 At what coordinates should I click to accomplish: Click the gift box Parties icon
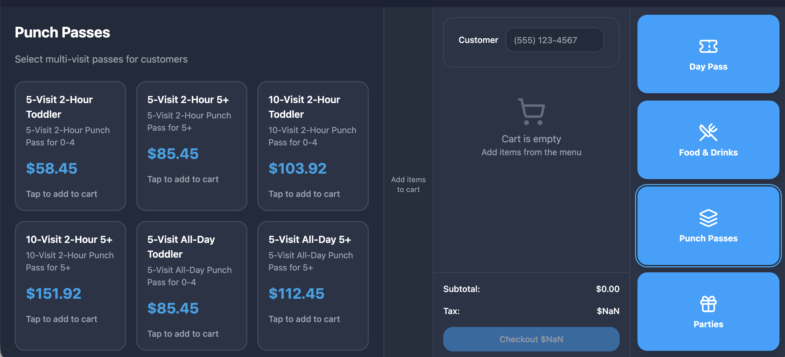[708, 304]
